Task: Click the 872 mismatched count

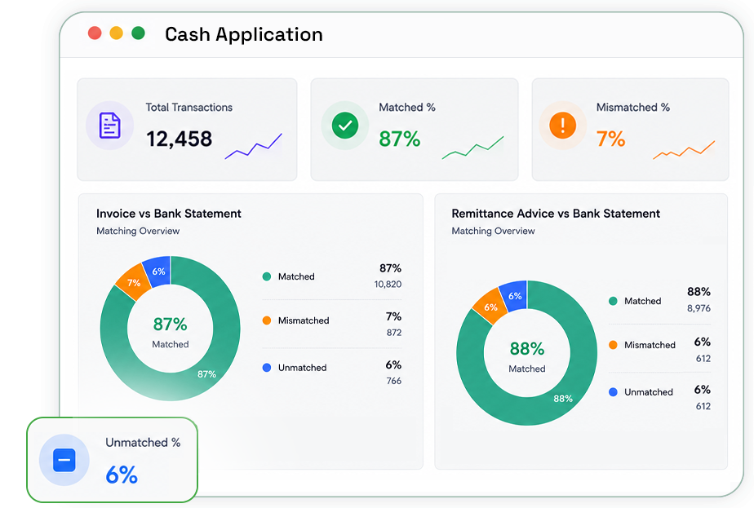Action: pyautogui.click(x=394, y=333)
